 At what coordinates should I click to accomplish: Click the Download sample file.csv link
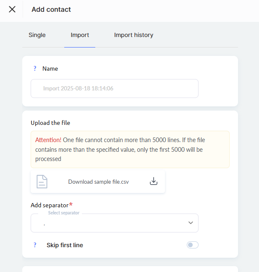(98, 182)
